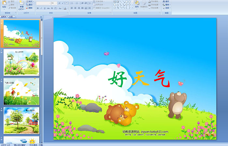Click the Grow Font button
Image resolution: width=228 pixels, height=146 pixels.
[x=59, y=3]
